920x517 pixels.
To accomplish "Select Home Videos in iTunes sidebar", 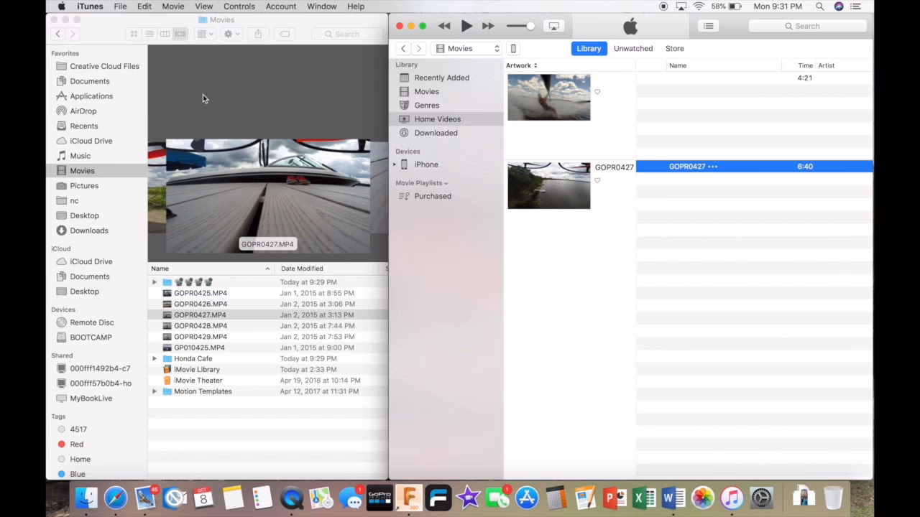I will [x=446, y=118].
